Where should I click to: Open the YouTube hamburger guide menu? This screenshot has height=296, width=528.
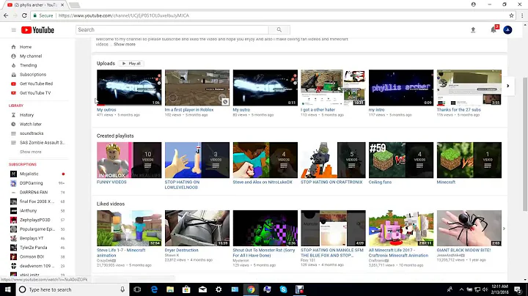[x=14, y=30]
